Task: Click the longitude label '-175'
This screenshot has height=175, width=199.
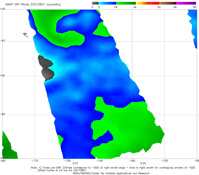Action: (x=35, y=161)
